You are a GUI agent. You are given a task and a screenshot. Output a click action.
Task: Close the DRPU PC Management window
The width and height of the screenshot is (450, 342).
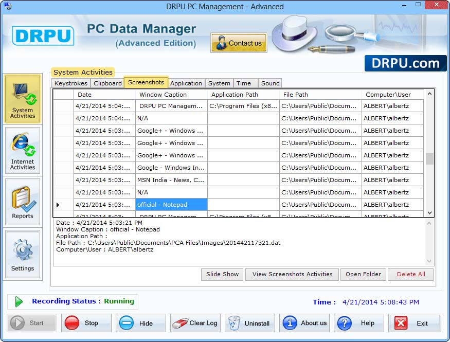[x=437, y=5]
